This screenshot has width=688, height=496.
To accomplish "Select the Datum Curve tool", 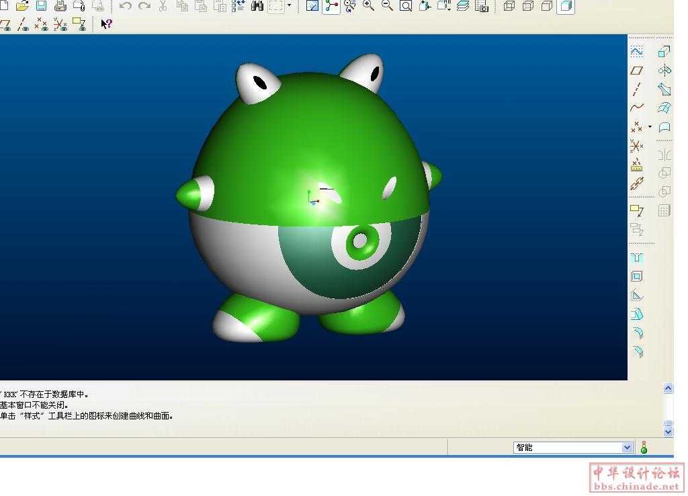I will pyautogui.click(x=637, y=107).
